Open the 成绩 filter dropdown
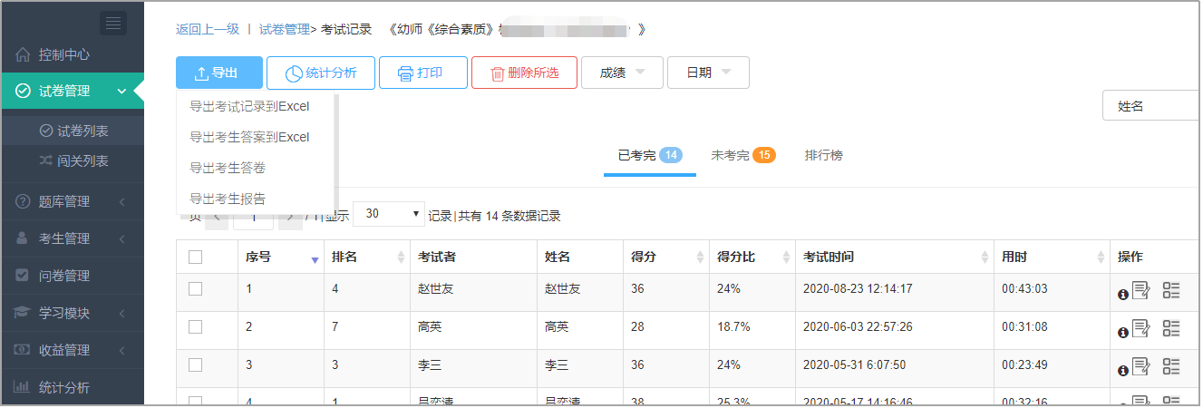Image resolution: width=1203 pixels, height=408 pixels. click(x=622, y=73)
